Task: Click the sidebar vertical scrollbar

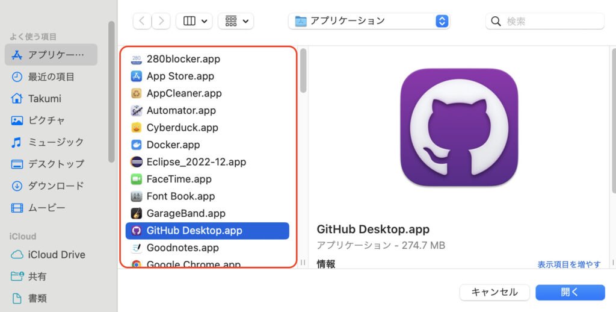Action: pos(111,92)
